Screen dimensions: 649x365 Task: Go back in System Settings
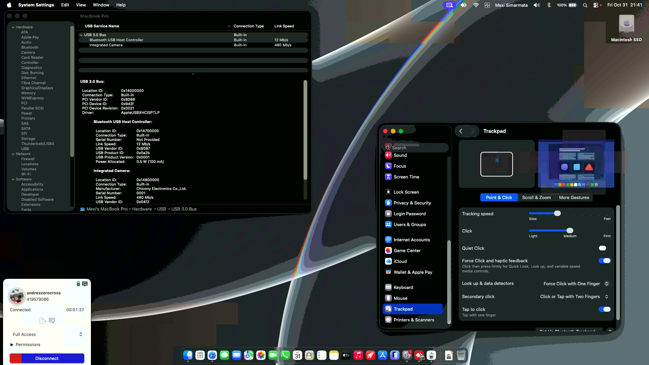pyautogui.click(x=461, y=131)
